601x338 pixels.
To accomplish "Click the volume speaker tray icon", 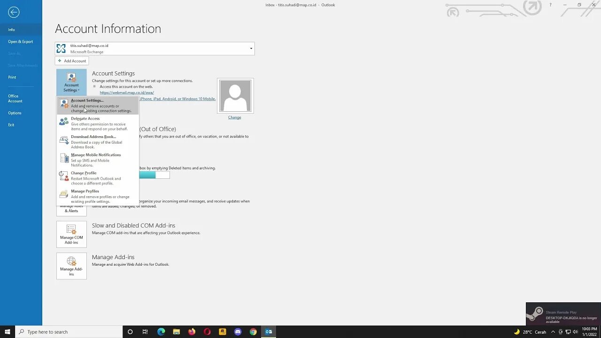I will point(575,332).
